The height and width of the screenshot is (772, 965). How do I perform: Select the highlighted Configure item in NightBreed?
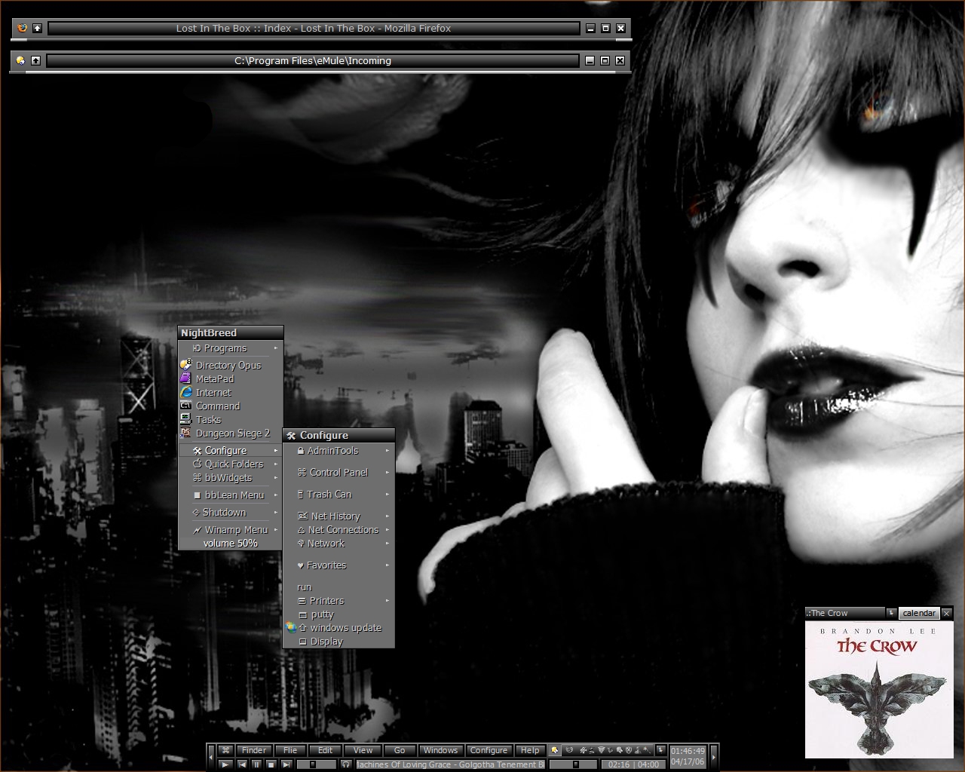tap(230, 450)
